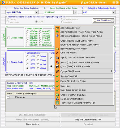Click the green checkmark beside Stay On Top

pyautogui.click(x=57, y=76)
